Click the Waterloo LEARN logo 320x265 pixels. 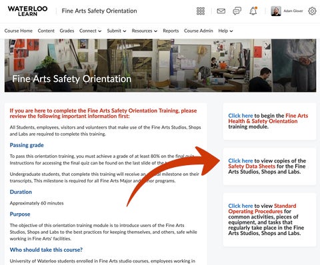point(27,11)
